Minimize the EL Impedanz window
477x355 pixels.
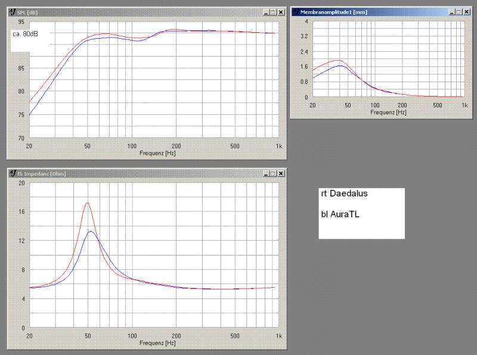pyautogui.click(x=265, y=173)
